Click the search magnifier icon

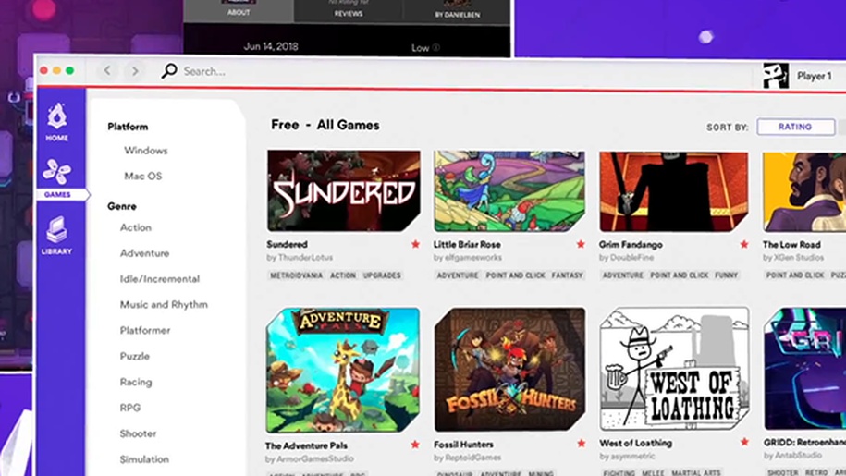pyautogui.click(x=169, y=70)
